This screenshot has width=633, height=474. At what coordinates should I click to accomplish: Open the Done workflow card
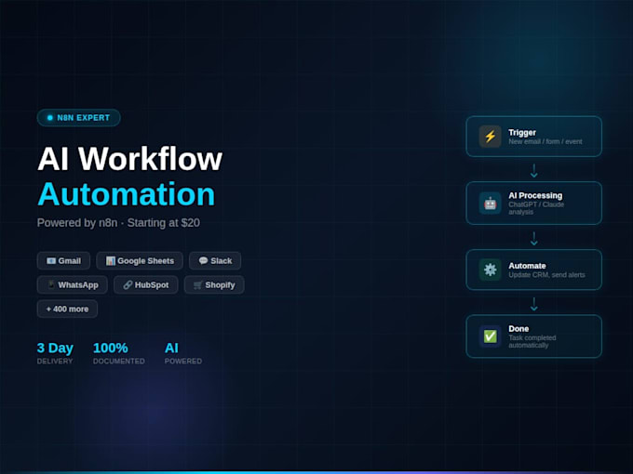(533, 336)
